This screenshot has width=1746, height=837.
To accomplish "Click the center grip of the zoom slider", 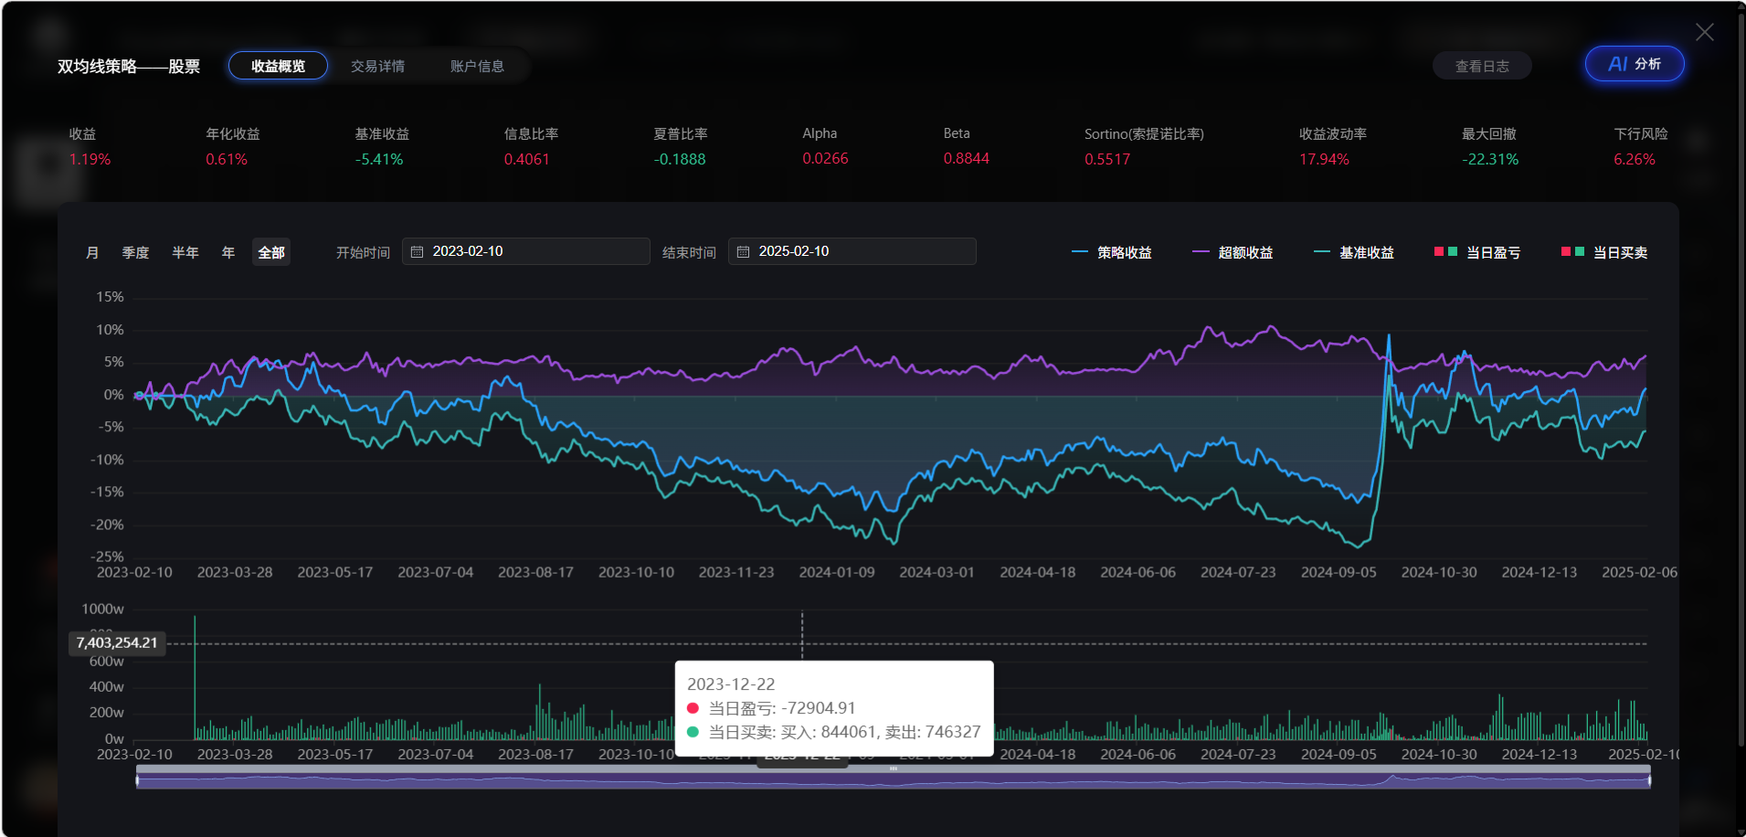I will pos(894,768).
